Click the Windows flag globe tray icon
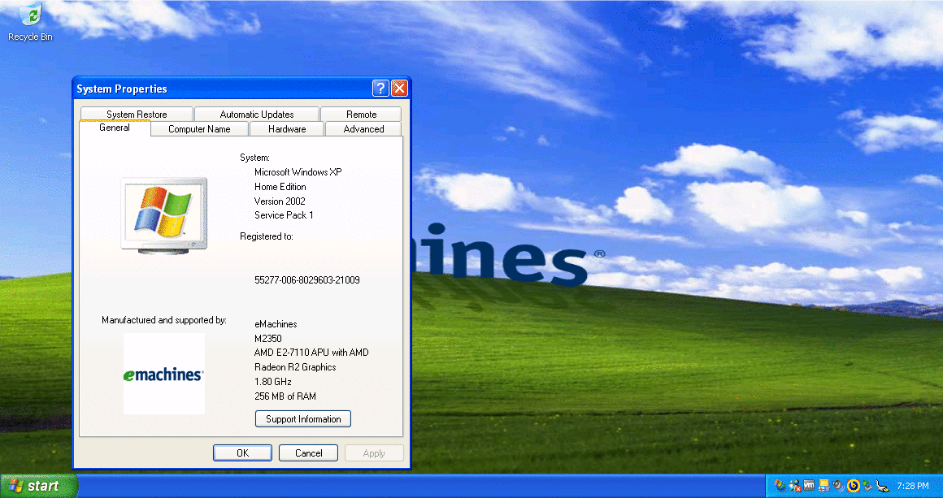This screenshot has width=943, height=498. (x=780, y=486)
